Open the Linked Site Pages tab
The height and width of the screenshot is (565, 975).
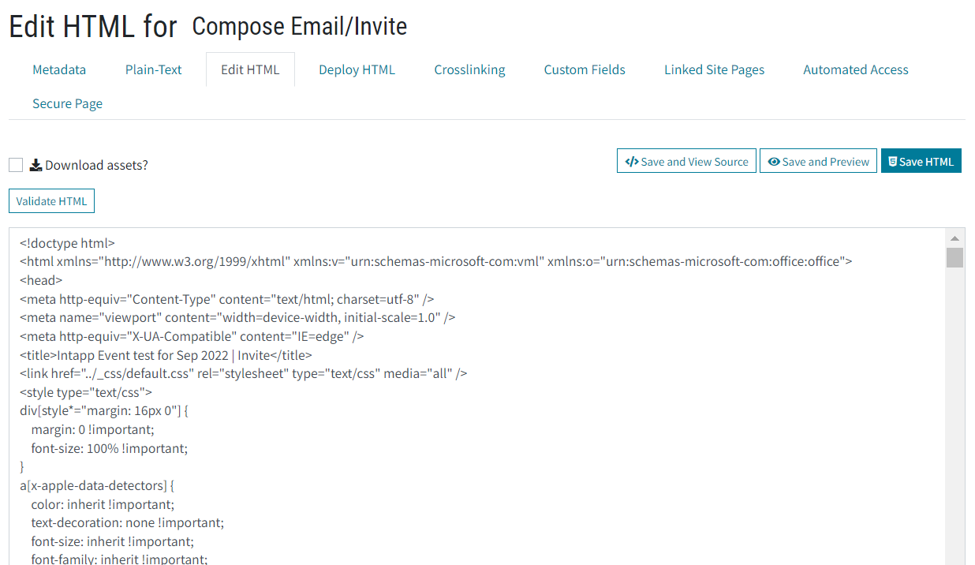(x=714, y=69)
